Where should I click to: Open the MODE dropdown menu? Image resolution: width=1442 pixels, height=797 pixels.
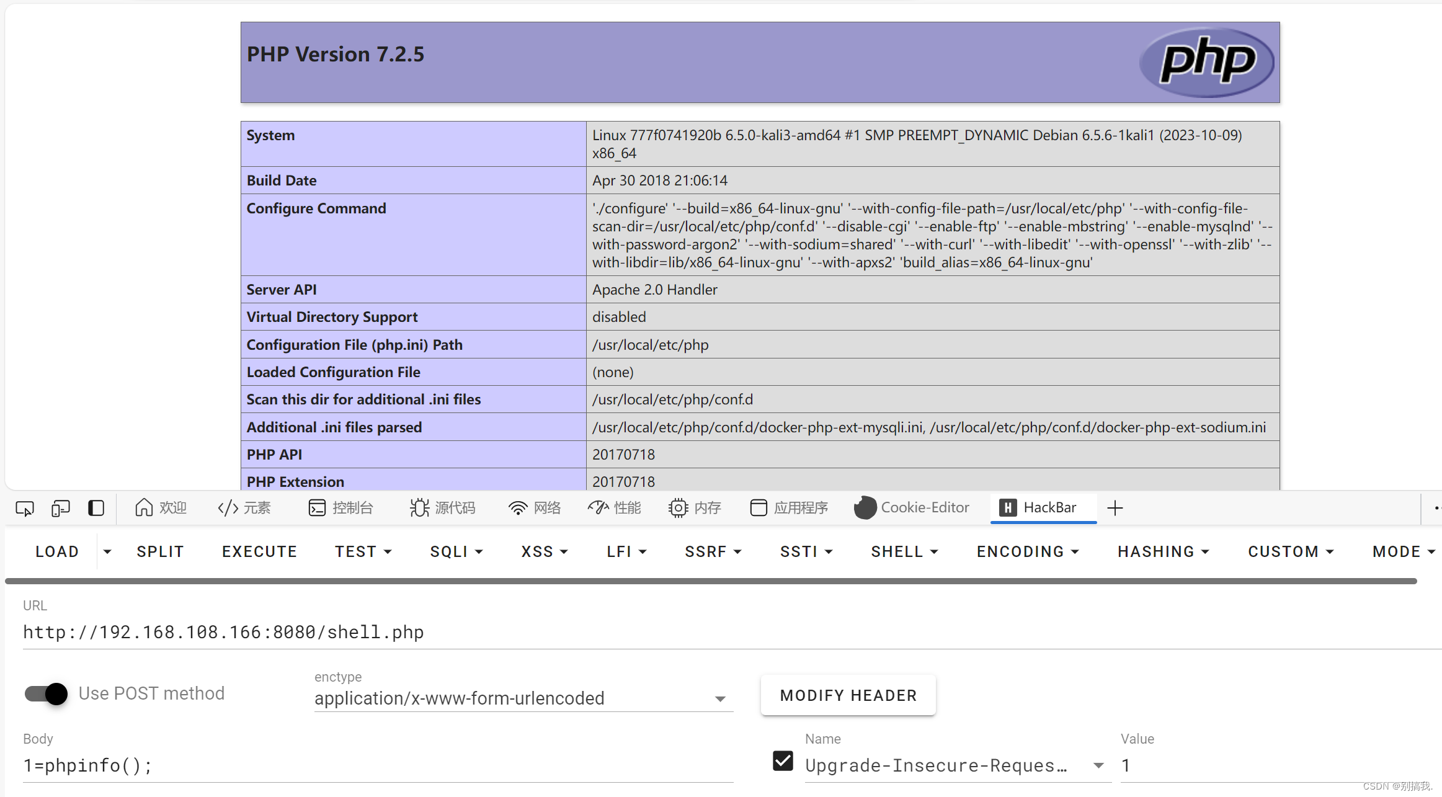[x=1404, y=551]
